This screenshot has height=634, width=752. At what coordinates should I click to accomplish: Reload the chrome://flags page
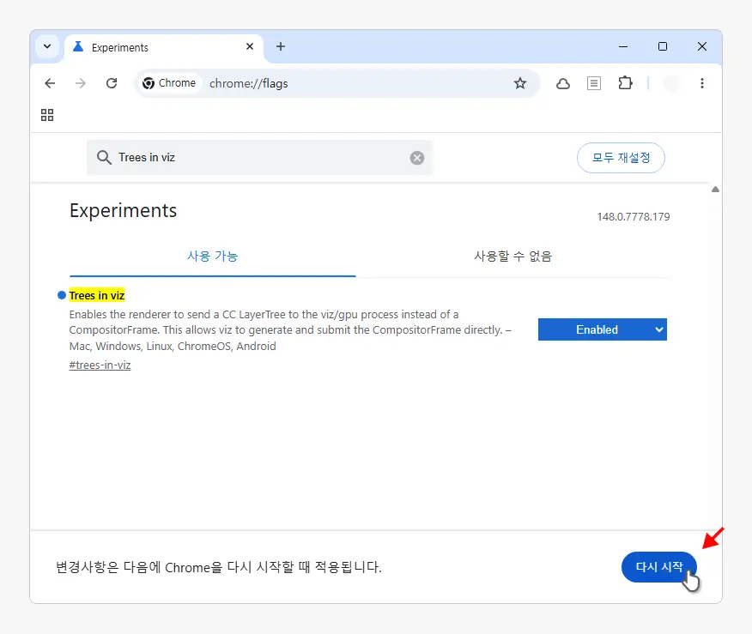pyautogui.click(x=112, y=83)
